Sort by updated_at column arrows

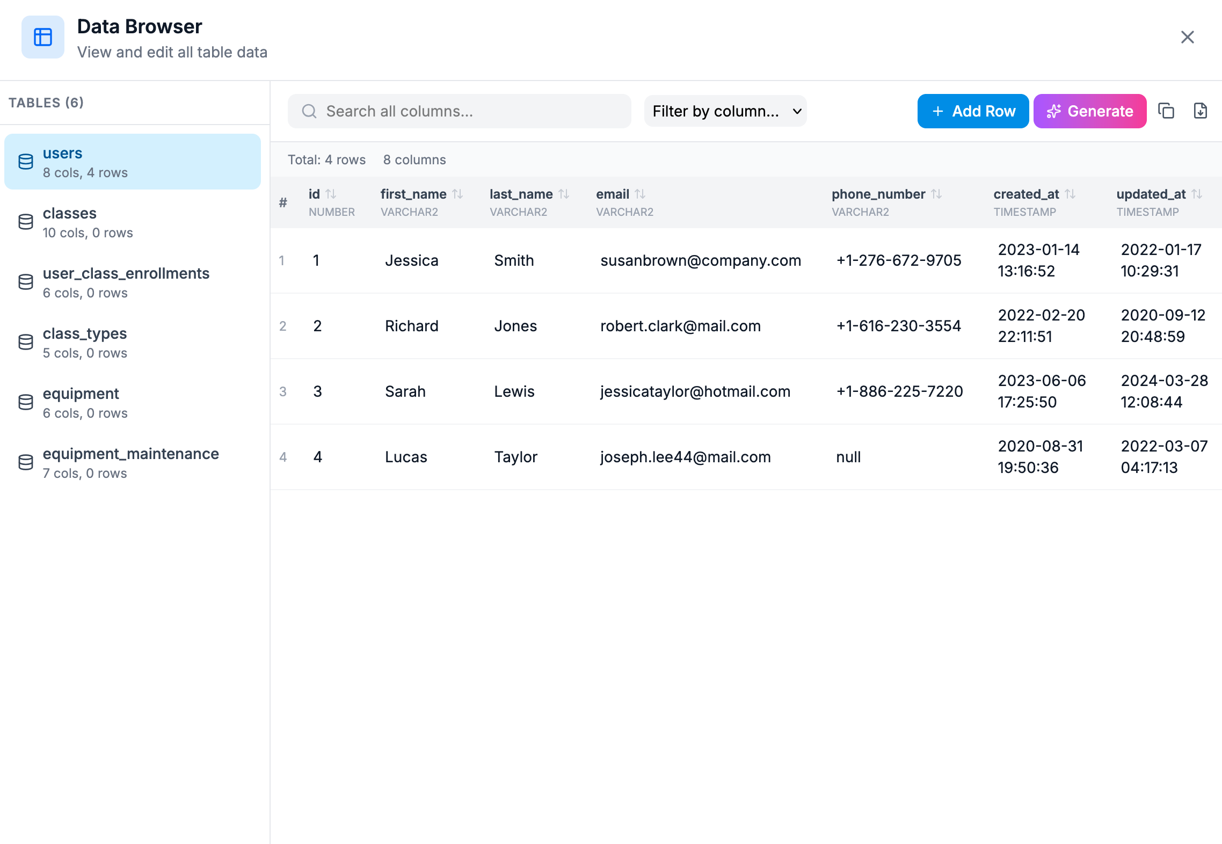point(1197,194)
